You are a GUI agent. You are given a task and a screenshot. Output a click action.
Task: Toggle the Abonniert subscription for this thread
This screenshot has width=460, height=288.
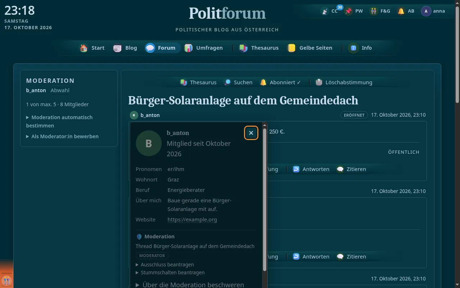tap(280, 82)
